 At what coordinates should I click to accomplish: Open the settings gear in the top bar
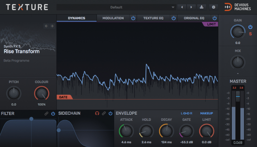(214, 7)
